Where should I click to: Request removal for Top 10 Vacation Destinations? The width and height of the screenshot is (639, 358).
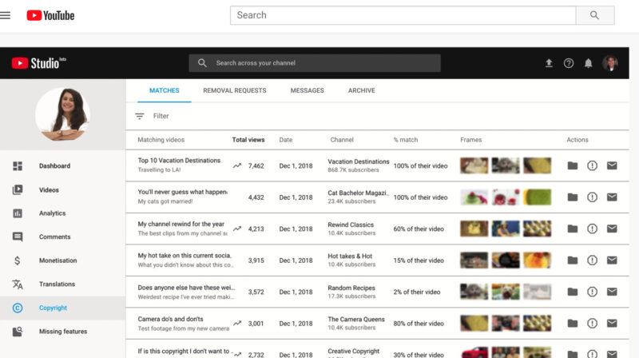point(592,165)
